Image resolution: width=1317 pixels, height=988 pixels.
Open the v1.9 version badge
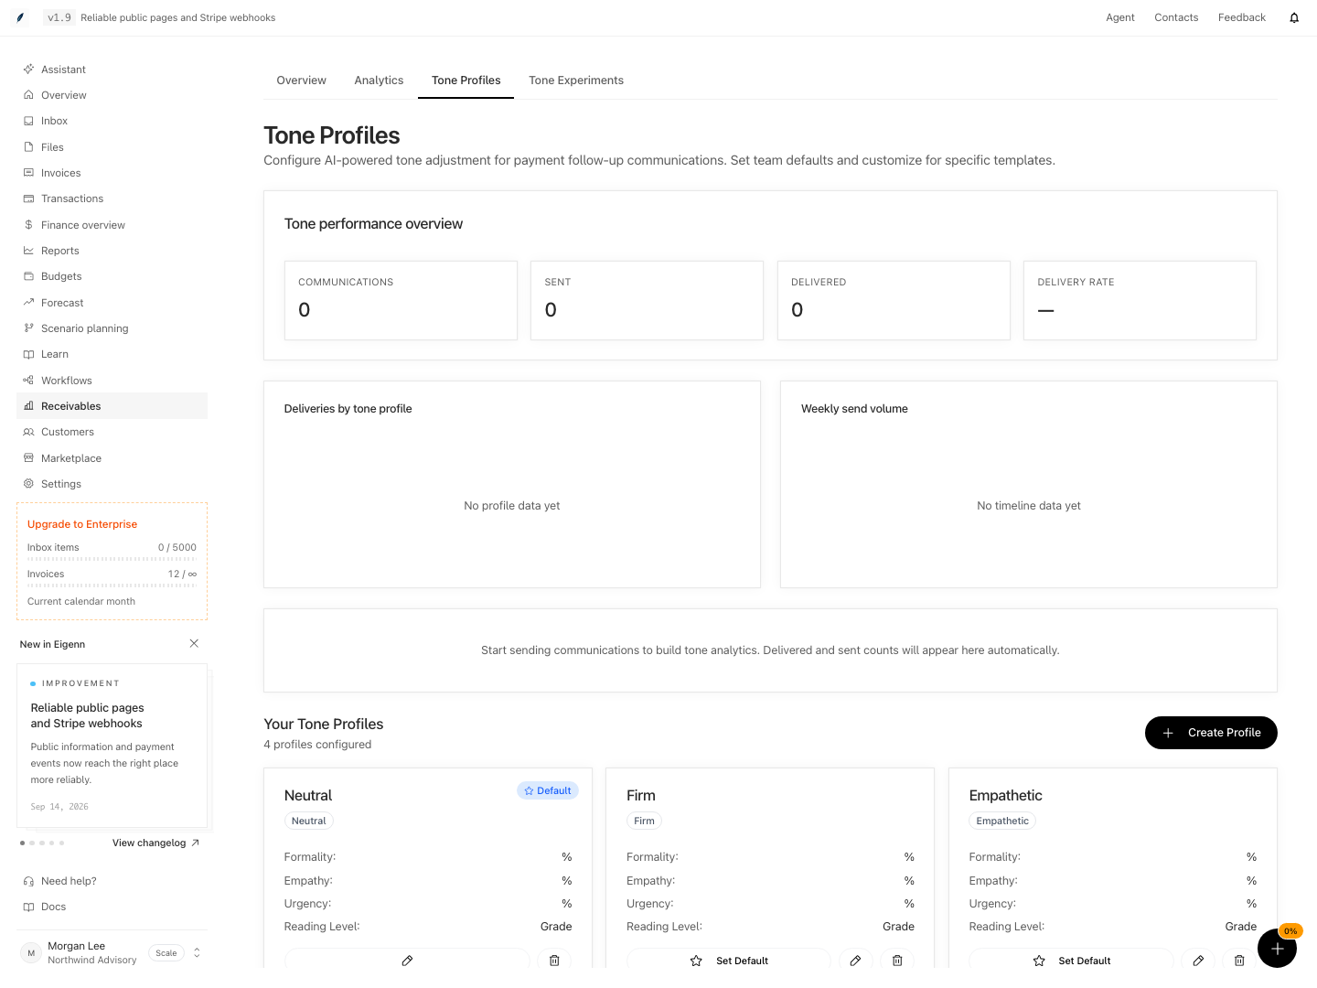pos(59,17)
